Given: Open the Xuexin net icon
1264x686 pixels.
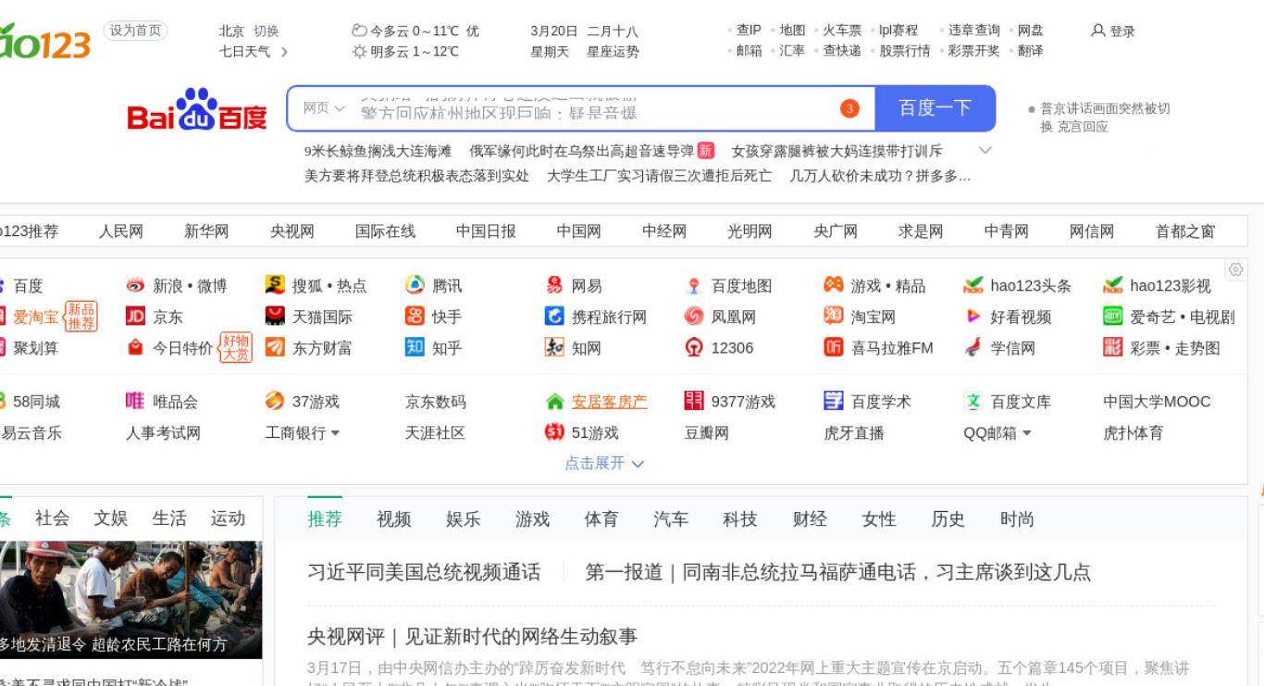Looking at the screenshot, I should [x=973, y=347].
